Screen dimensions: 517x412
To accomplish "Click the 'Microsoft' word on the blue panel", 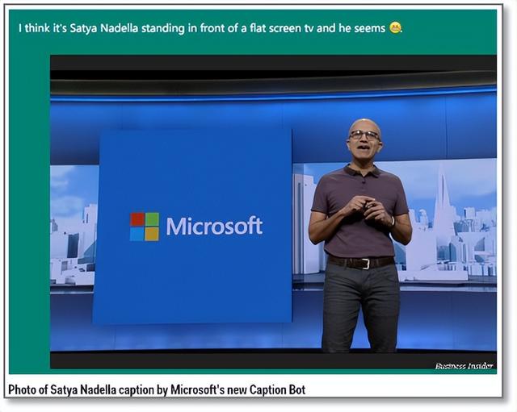I will pos(214,226).
